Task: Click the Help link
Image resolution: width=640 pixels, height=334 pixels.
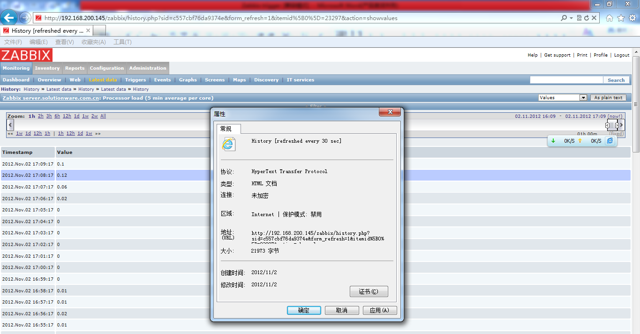Action: point(533,55)
